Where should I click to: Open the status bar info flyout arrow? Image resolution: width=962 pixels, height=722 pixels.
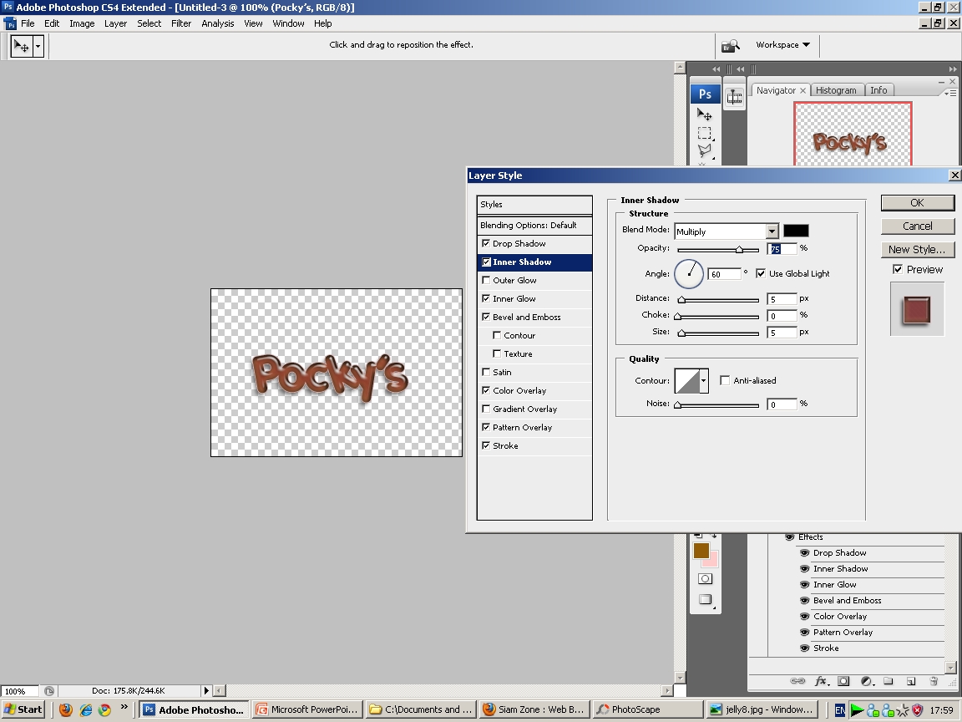click(x=206, y=691)
